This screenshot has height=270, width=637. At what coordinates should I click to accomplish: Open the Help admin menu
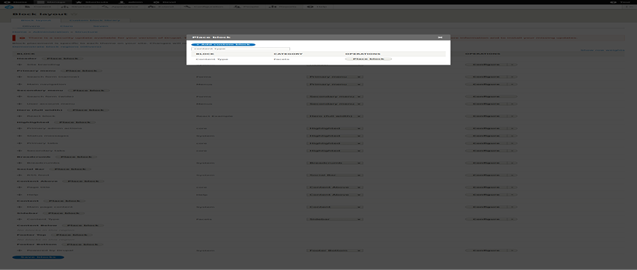317,7
